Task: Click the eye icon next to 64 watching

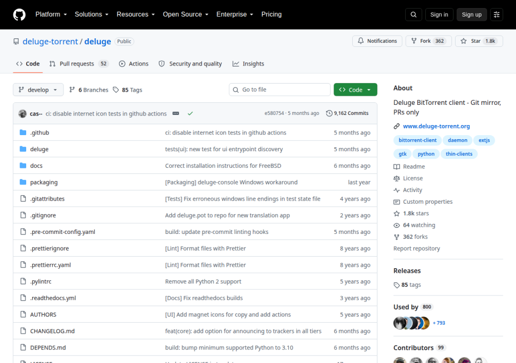Action: click(x=397, y=225)
